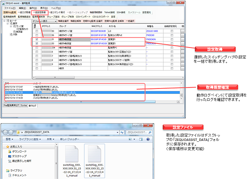The height and width of the screenshot is (179, 248).
Task: Toggle 自動設定復元 checkbox for 営業部1 row
Action: point(172,39)
